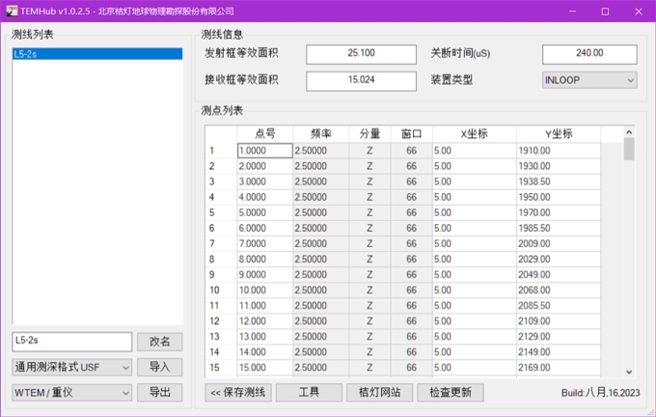Click row header number 14 in point table

click(221, 352)
